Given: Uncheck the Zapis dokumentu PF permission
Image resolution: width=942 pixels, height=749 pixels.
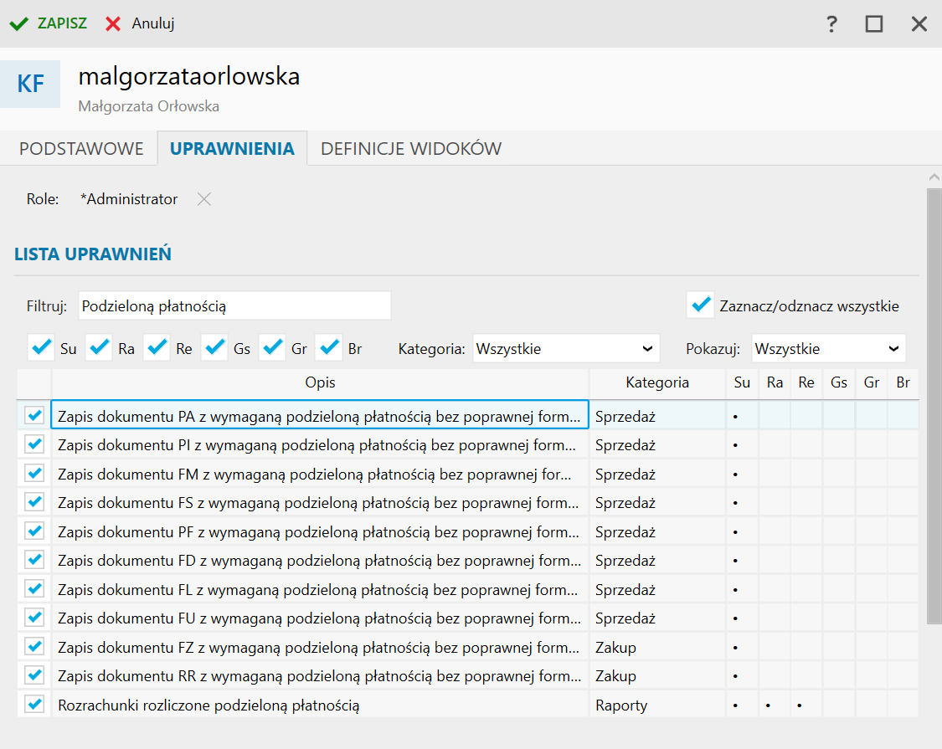Looking at the screenshot, I should (x=35, y=531).
